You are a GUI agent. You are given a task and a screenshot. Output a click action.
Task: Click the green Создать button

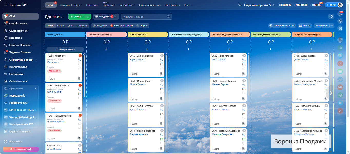pyautogui.click(x=76, y=17)
